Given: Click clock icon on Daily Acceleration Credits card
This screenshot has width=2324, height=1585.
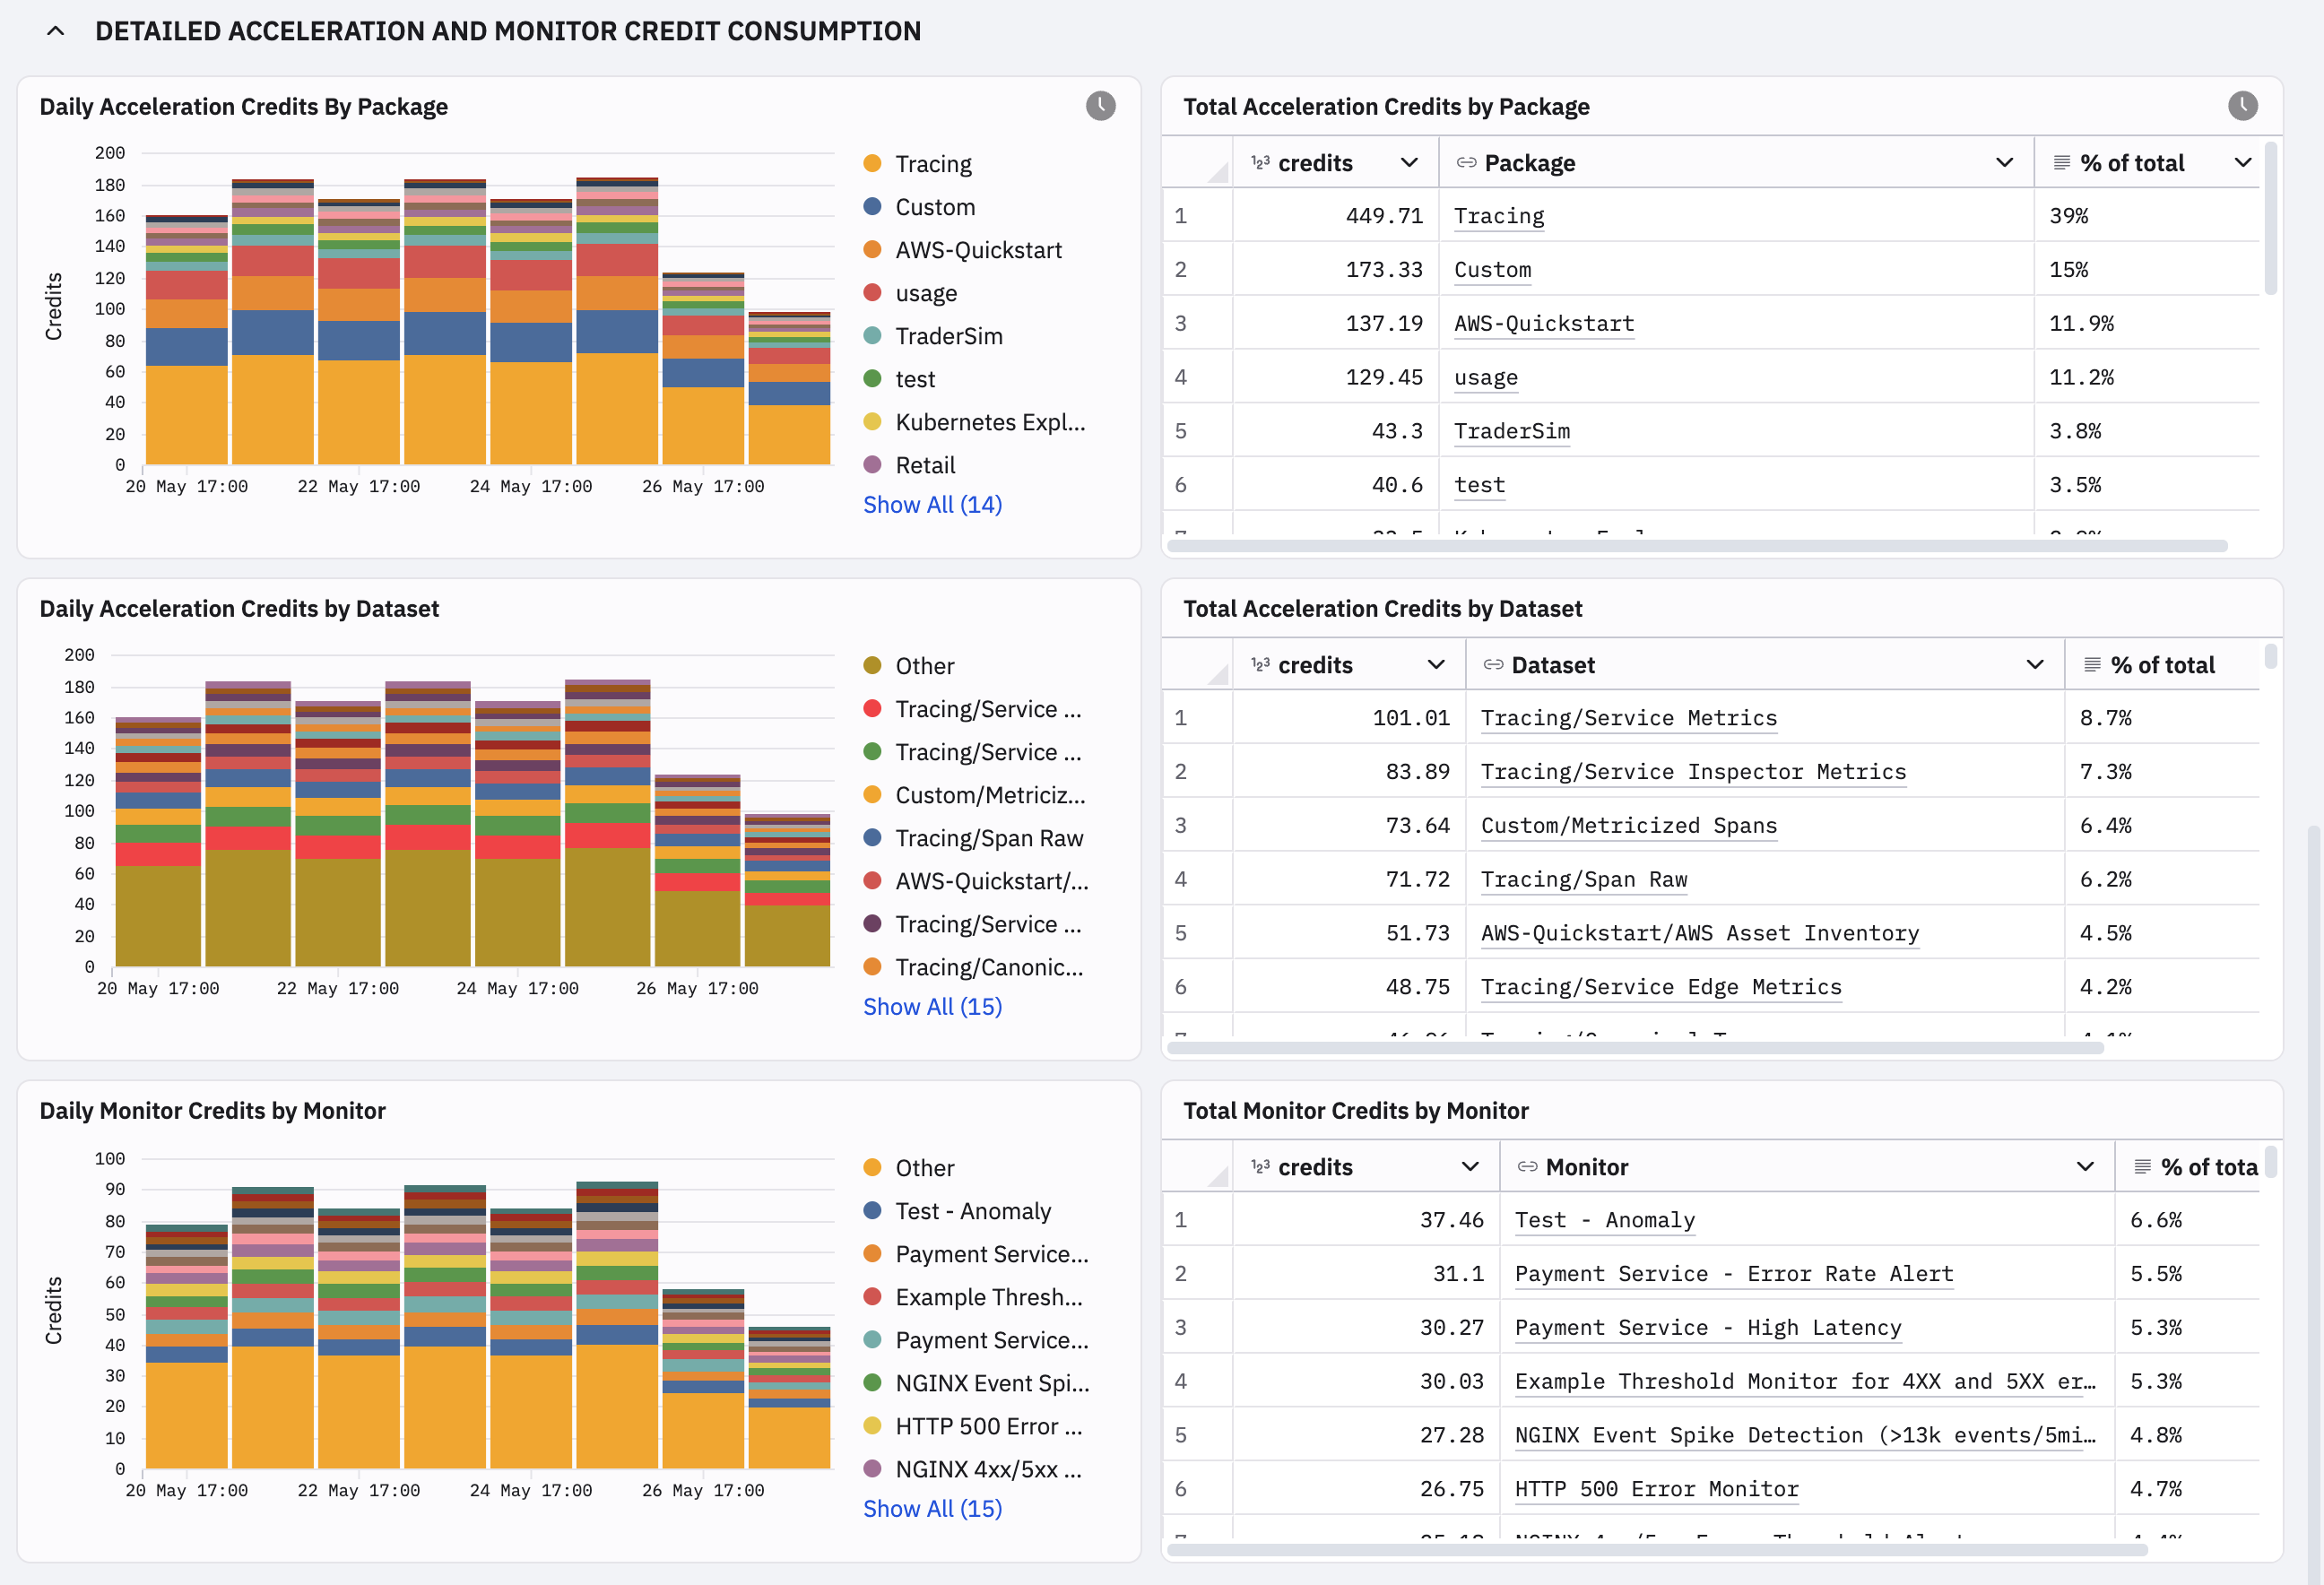Looking at the screenshot, I should pyautogui.click(x=1100, y=106).
